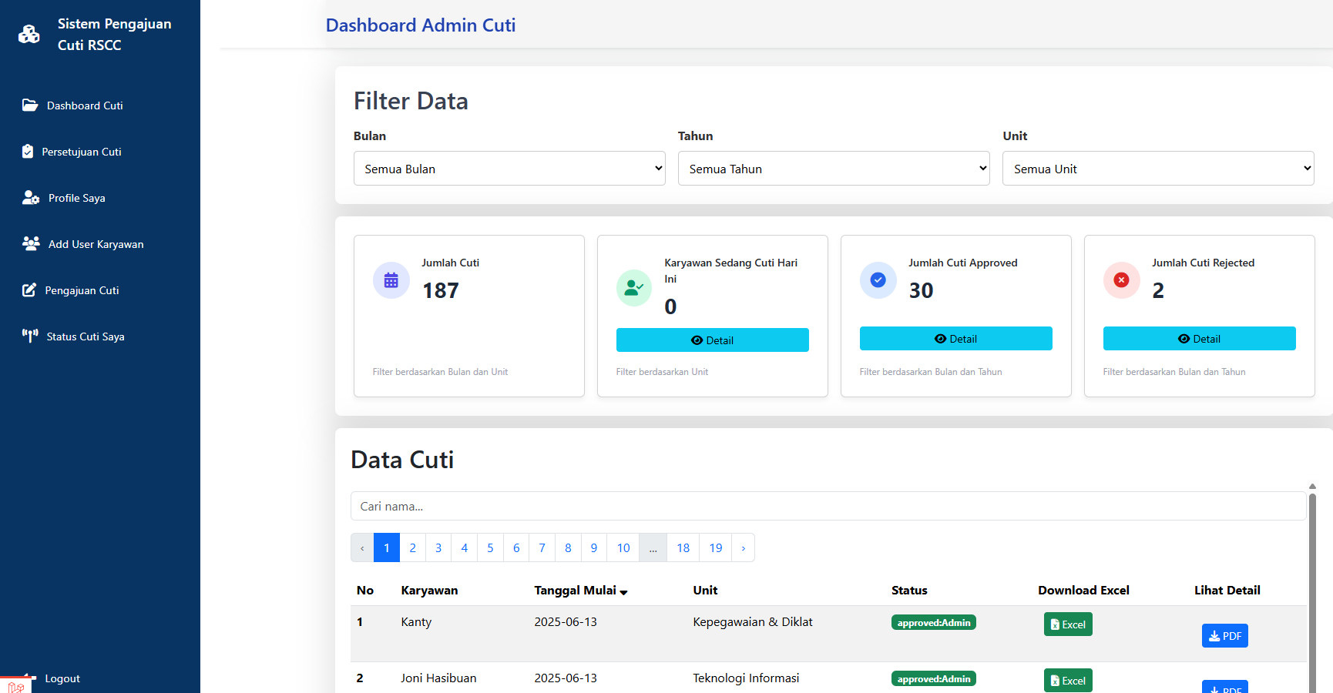This screenshot has height=693, width=1333.
Task: Open Persetujuan Cuti in sidebar
Action: pyautogui.click(x=82, y=152)
